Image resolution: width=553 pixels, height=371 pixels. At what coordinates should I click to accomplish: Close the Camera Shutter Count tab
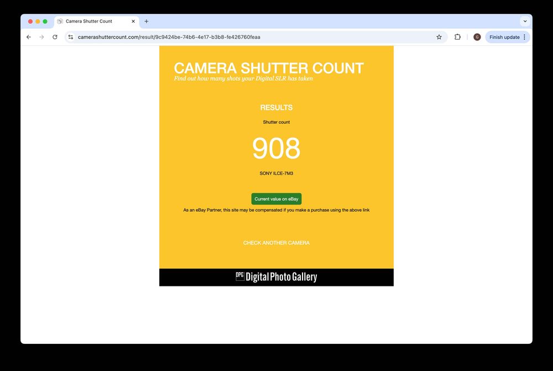coord(133,21)
